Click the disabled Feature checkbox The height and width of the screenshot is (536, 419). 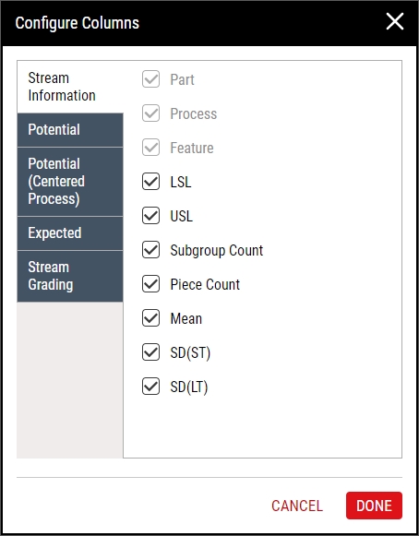(150, 148)
